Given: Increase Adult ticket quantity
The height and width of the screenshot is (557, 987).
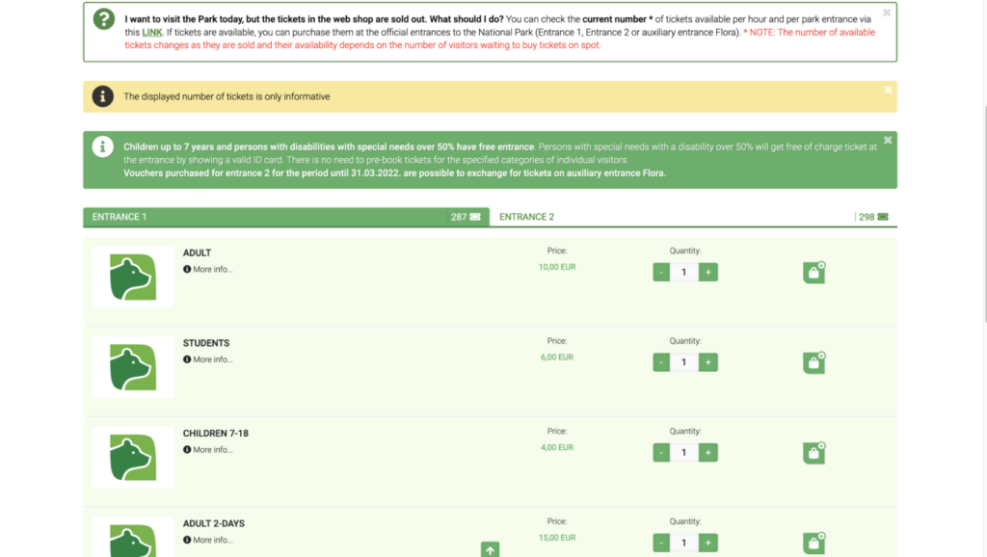Looking at the screenshot, I should point(708,273).
